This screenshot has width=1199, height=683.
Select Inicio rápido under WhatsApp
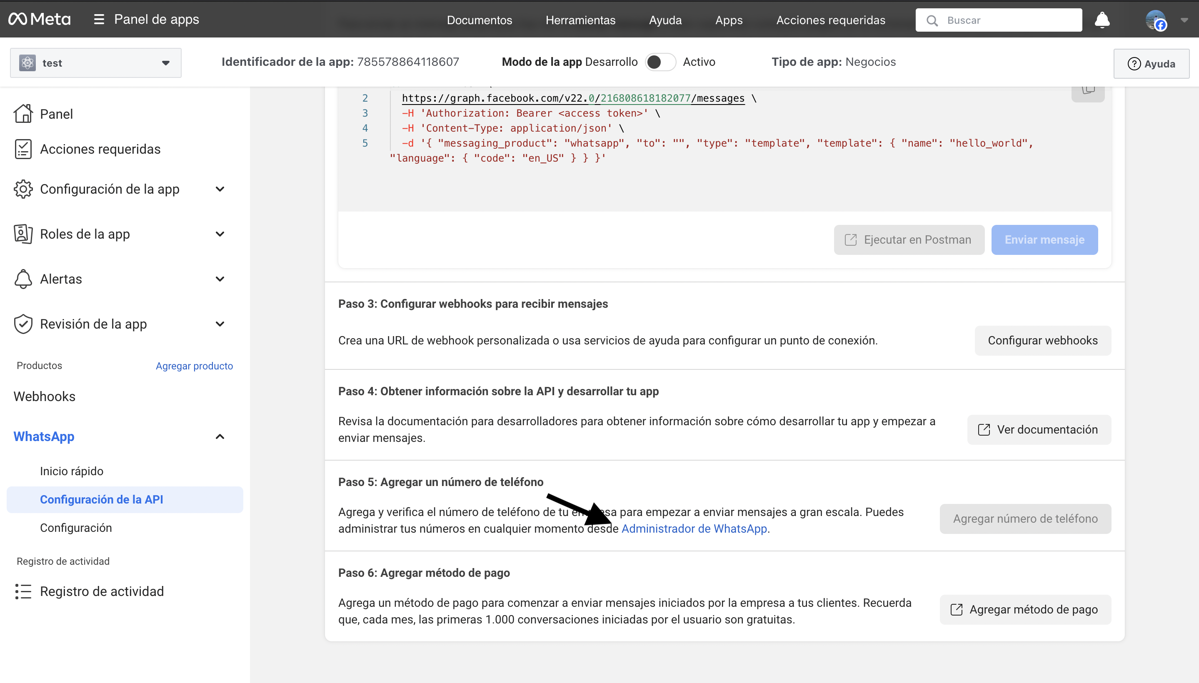pyautogui.click(x=71, y=471)
